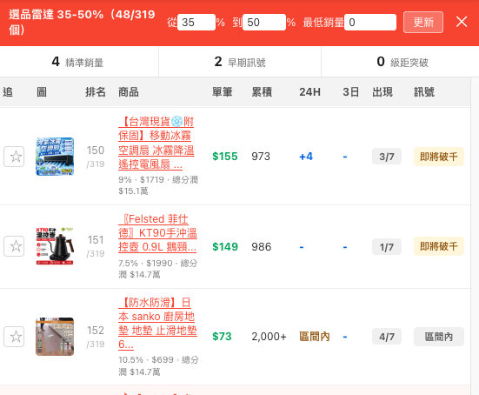Click the 986 cumulative sales value
479x395 pixels.
pyautogui.click(x=261, y=247)
